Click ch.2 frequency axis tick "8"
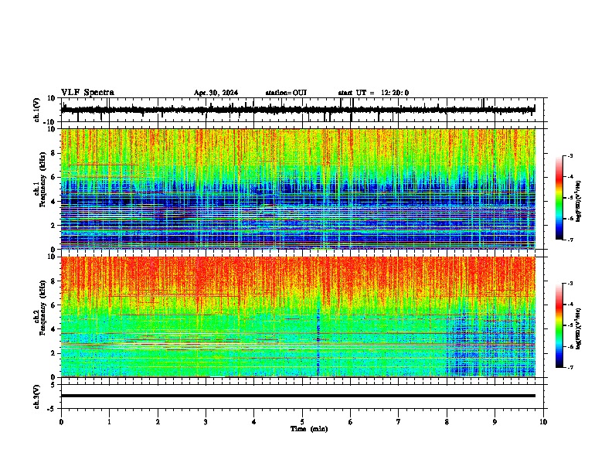Screen dimensions: 612x473 tap(53, 281)
